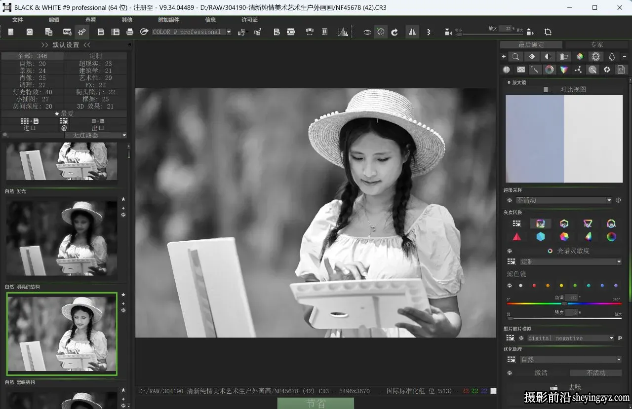This screenshot has height=409, width=632.
Task: Click the 最后确定 button
Action: coord(531,45)
